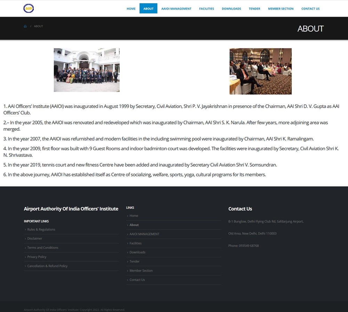348x312 pixels.
Task: Open the banquet hall event photo
Action: point(260,71)
